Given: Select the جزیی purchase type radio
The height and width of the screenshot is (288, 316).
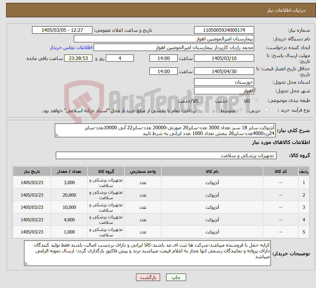Looking at the screenshot, I should [267, 110].
